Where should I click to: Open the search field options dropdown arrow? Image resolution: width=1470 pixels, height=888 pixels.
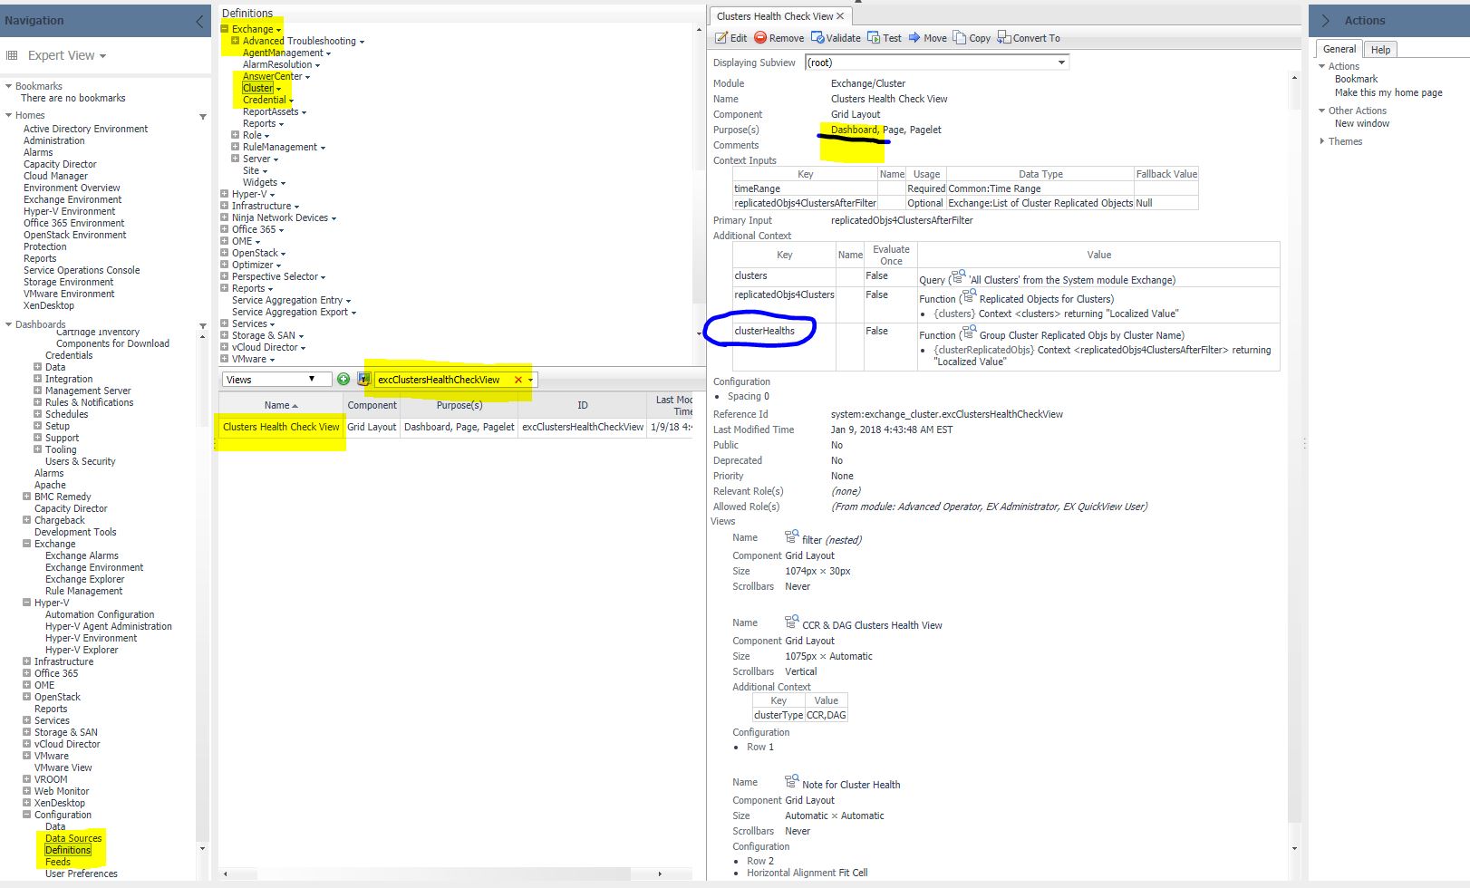[530, 380]
